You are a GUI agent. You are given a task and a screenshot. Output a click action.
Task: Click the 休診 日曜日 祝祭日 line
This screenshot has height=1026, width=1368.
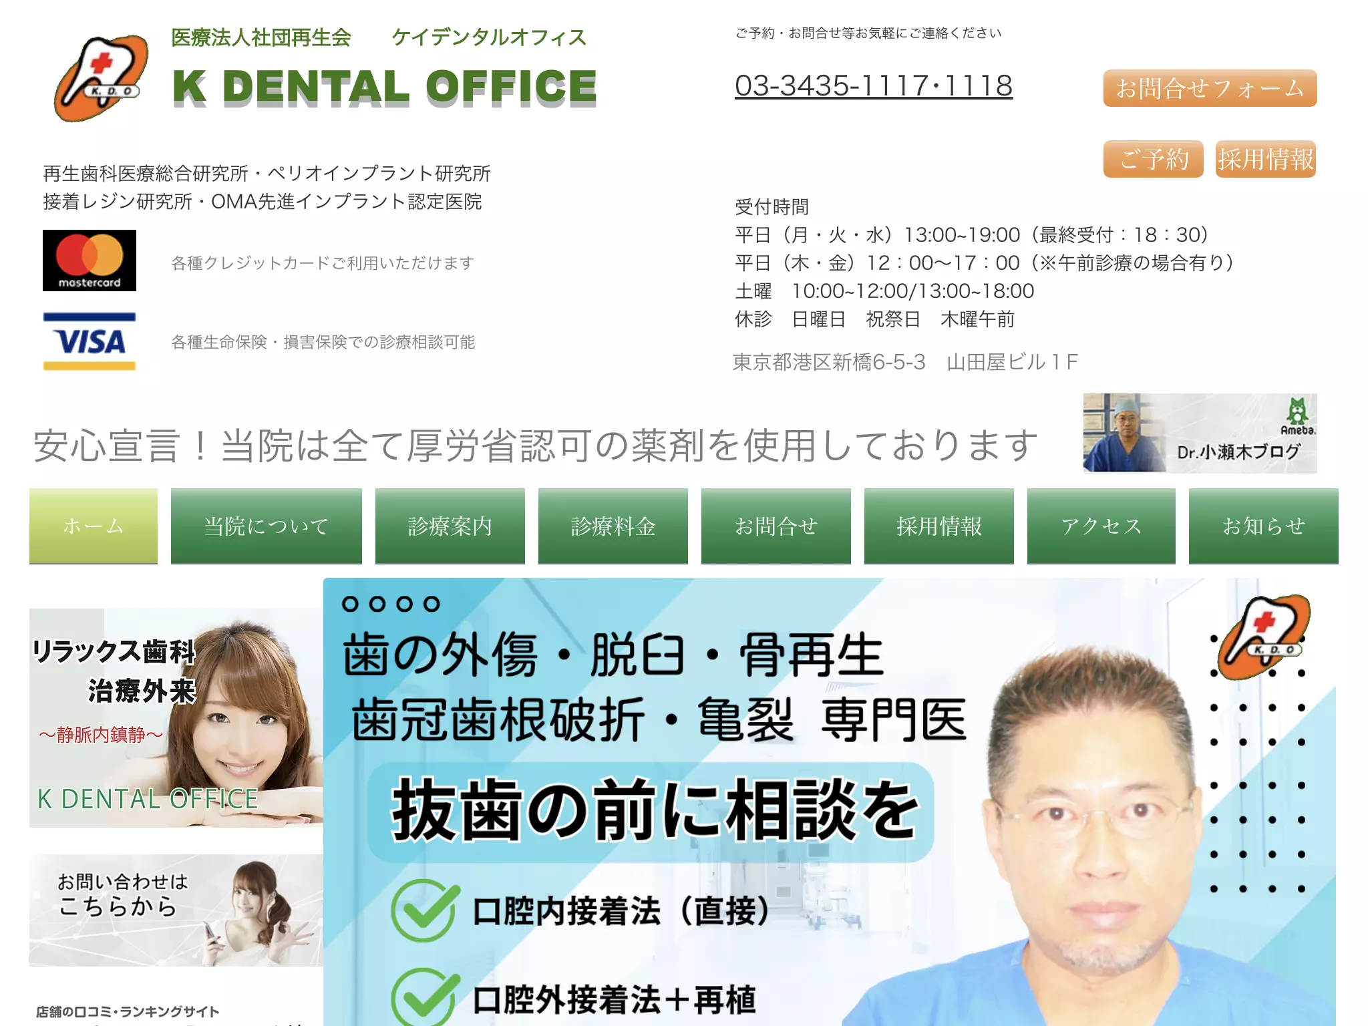(x=875, y=319)
